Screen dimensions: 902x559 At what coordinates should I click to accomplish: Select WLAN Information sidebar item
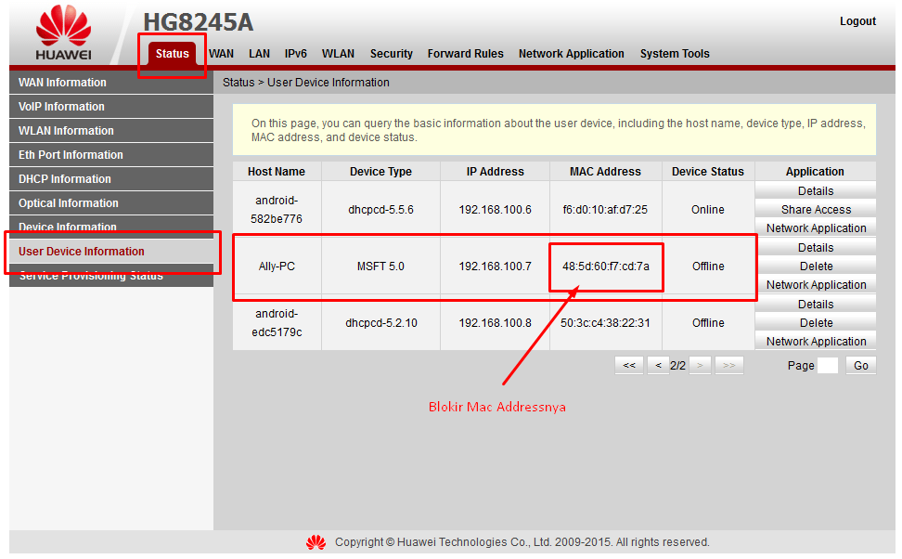coord(111,131)
